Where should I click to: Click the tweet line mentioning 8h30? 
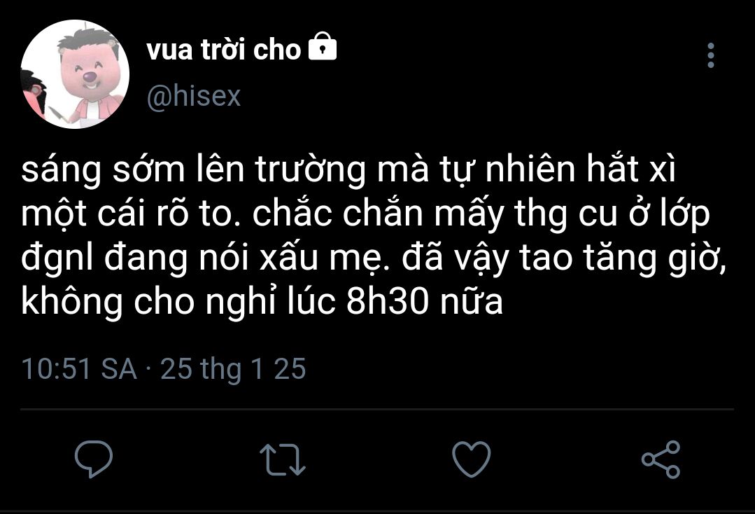coord(262,302)
